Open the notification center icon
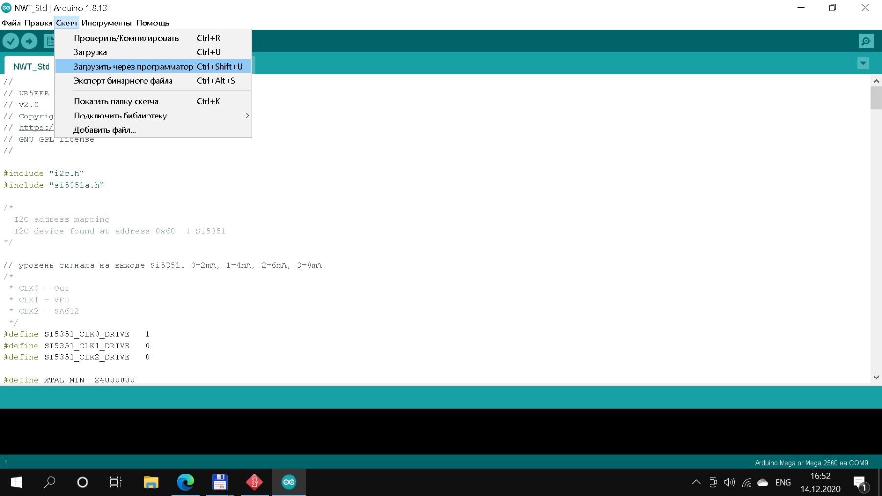This screenshot has height=496, width=882. coord(861,483)
